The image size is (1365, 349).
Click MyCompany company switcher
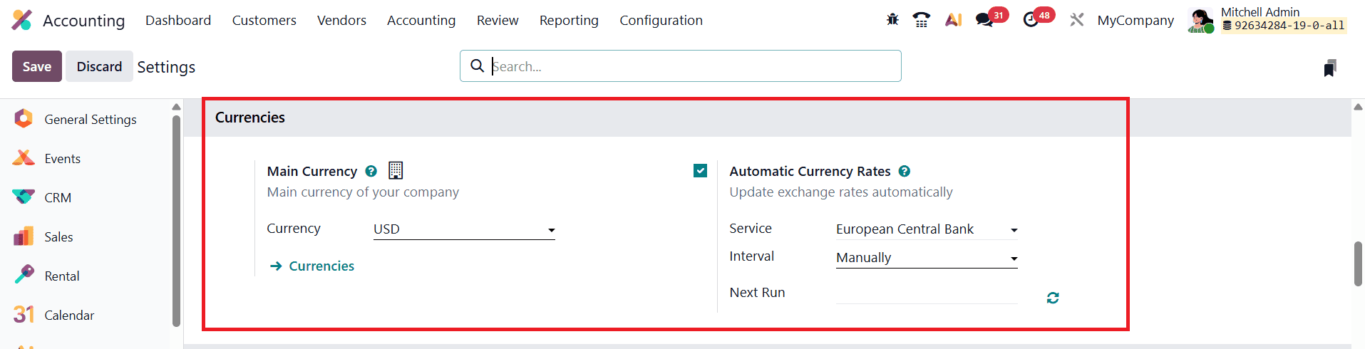[1135, 20]
